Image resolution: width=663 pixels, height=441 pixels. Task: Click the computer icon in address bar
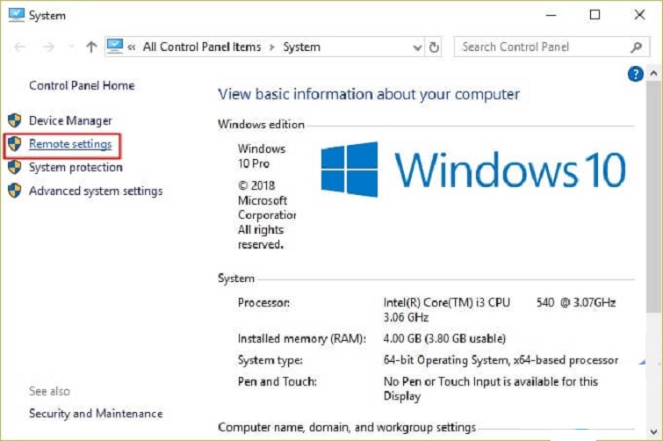[114, 47]
